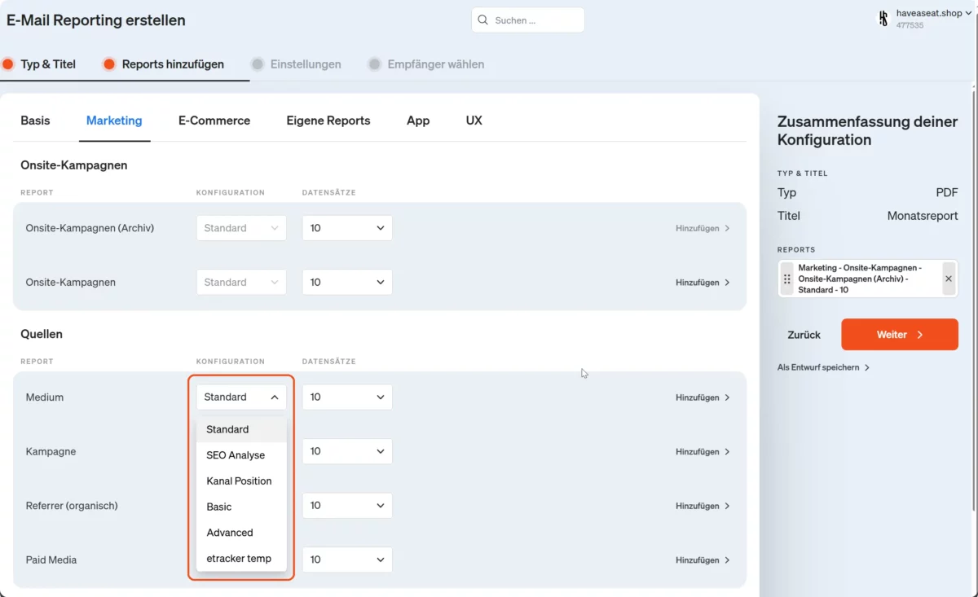Click the Zurück button
Viewport: 978px width, 597px height.
point(804,335)
